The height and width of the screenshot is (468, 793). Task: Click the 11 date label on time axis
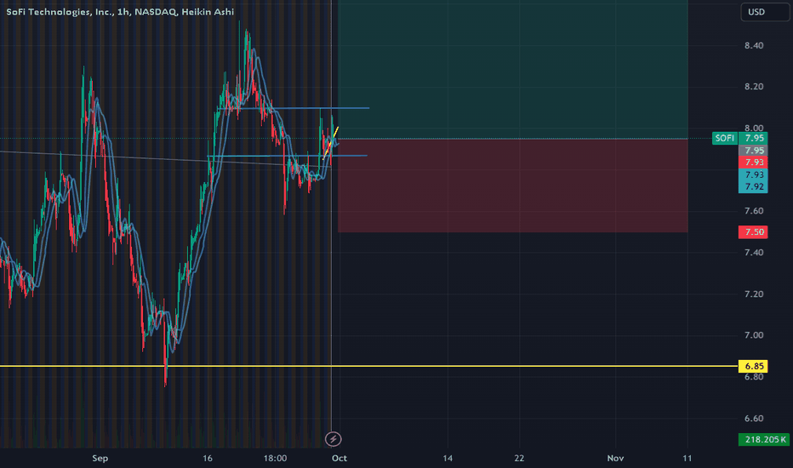(687, 459)
